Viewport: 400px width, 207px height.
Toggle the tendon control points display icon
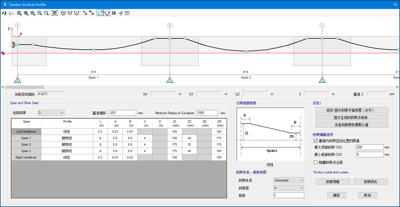pyautogui.click(x=107, y=13)
